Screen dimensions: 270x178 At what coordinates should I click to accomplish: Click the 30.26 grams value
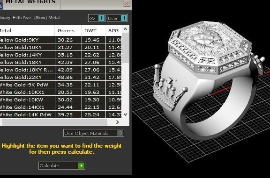(x=65, y=40)
